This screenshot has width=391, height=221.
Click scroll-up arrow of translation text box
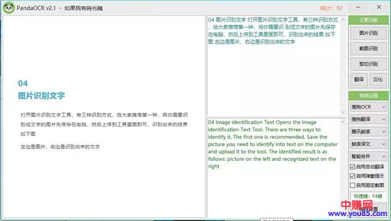click(x=343, y=122)
